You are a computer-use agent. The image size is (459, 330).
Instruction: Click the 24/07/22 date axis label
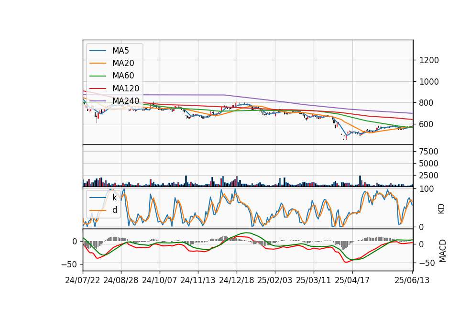(x=83, y=280)
